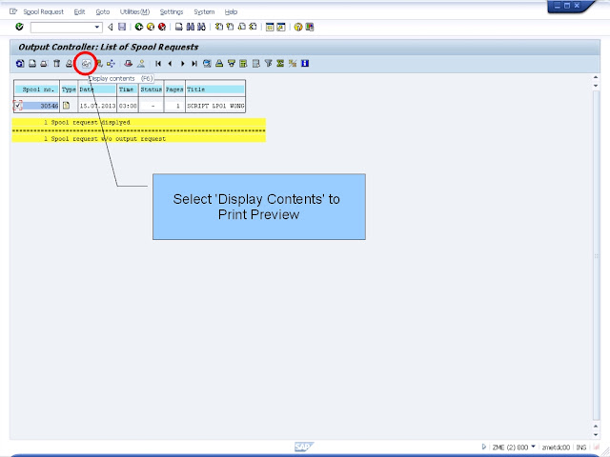
Task: Go to previous page in application toolbar
Action: coord(170,64)
